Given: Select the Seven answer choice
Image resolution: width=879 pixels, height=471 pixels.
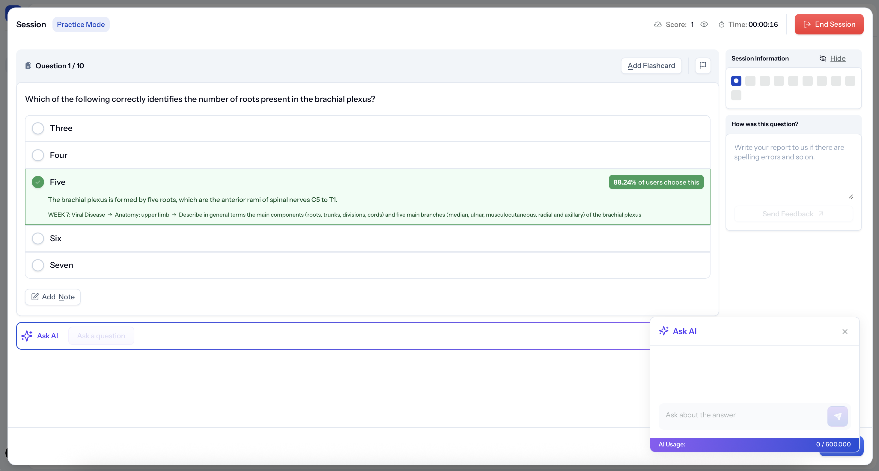Looking at the screenshot, I should click(x=38, y=265).
